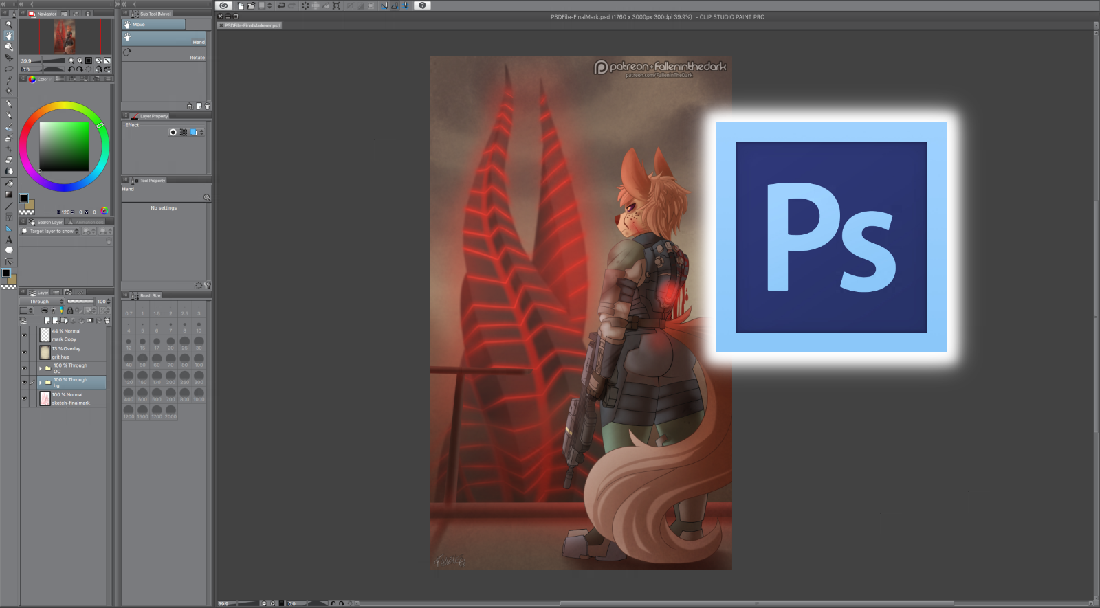Choose the Eyedropper tool
Screen dimensions: 1100x608
point(9,80)
